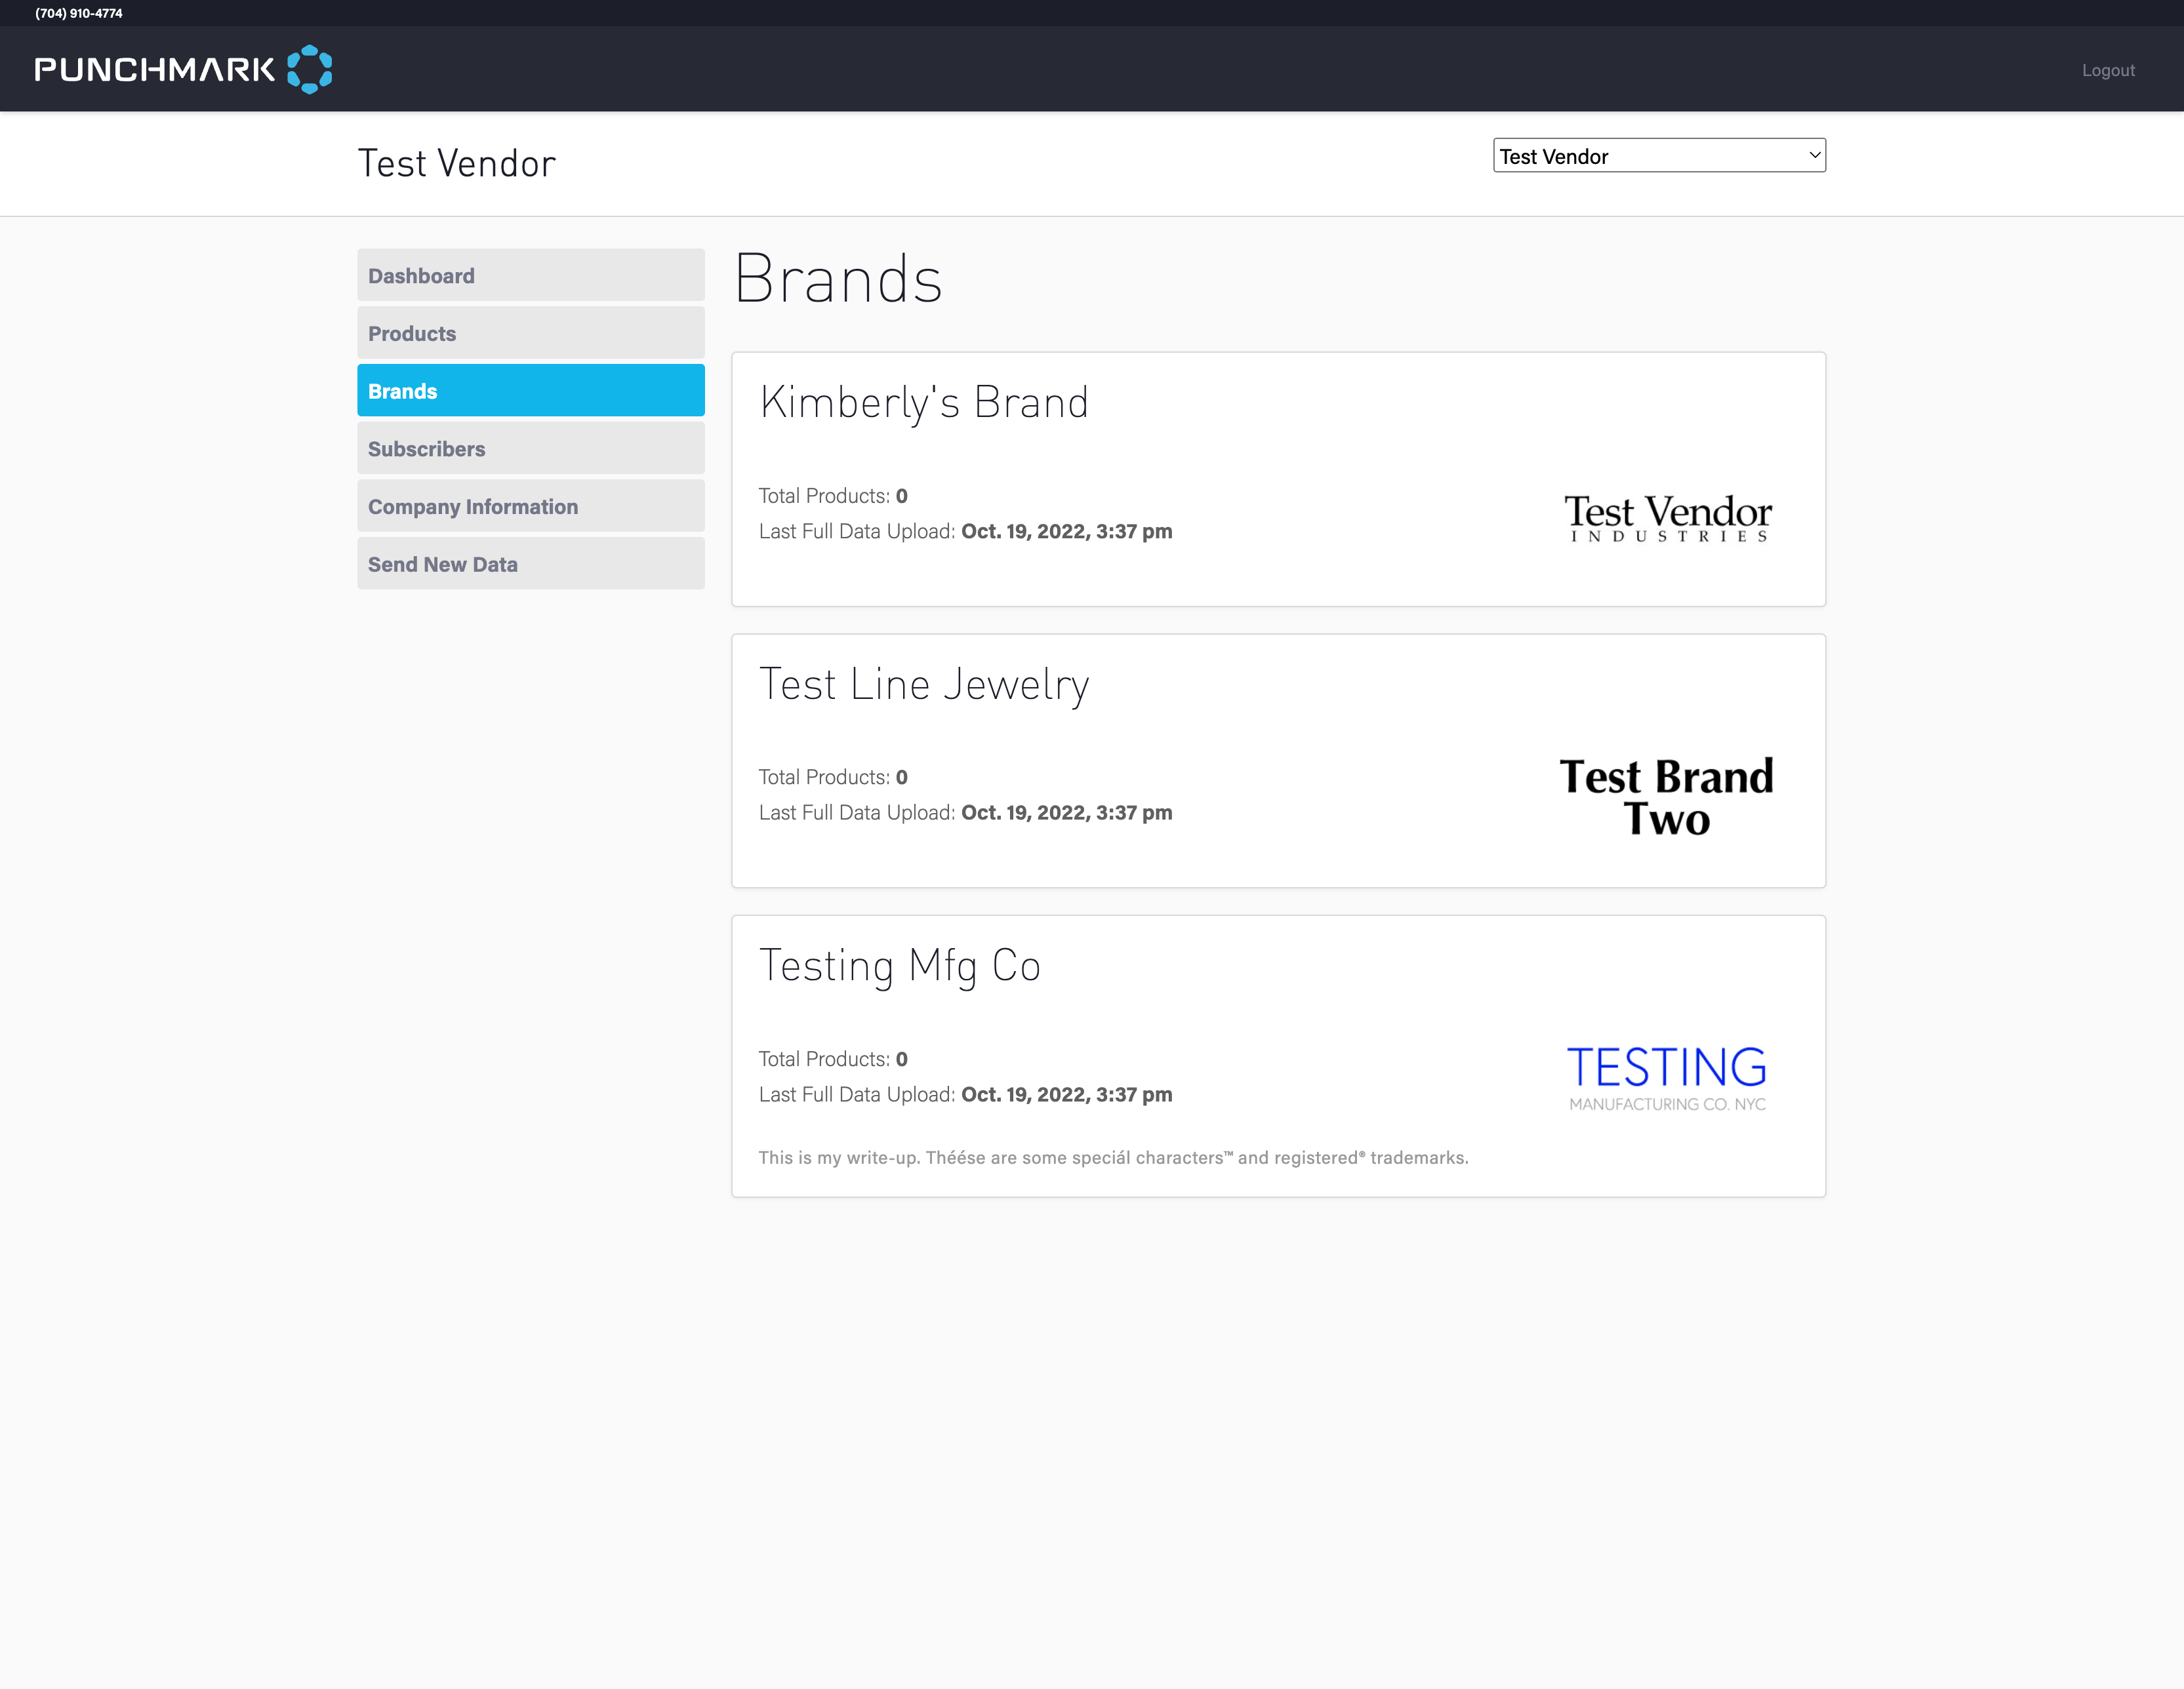The height and width of the screenshot is (1689, 2184).
Task: Open the Test Line Jewelry brand
Action: pyautogui.click(x=923, y=685)
